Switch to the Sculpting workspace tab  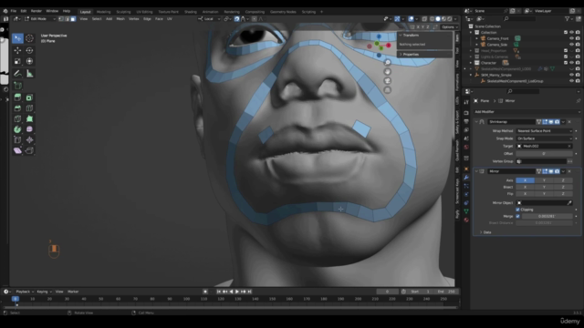[123, 12]
